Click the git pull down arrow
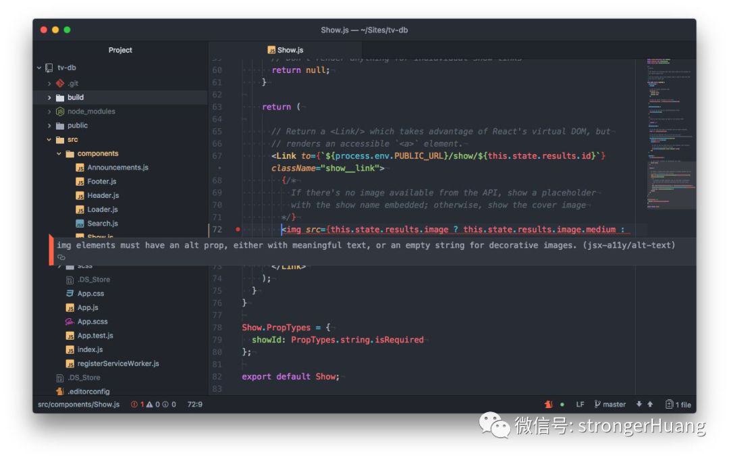The image size is (729, 460). (x=639, y=404)
